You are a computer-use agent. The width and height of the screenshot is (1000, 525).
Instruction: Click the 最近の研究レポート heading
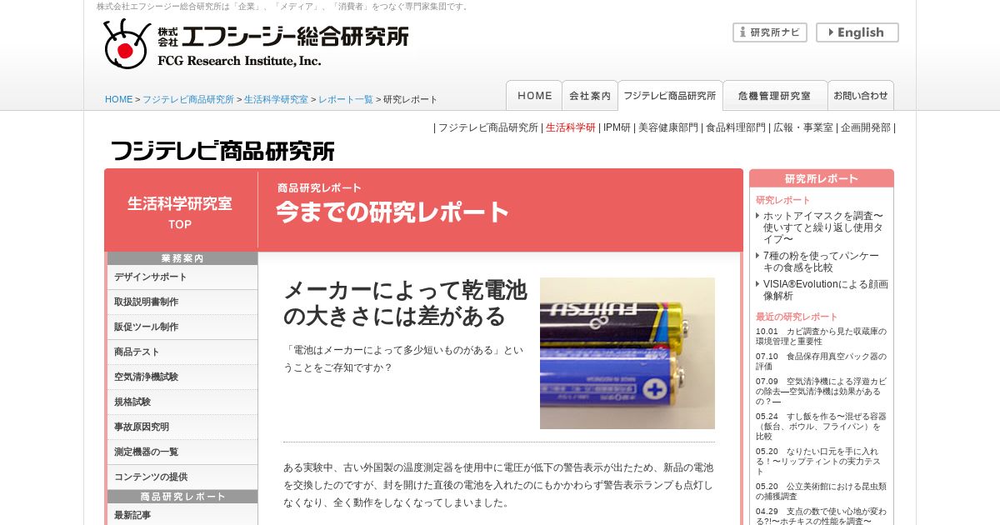click(797, 317)
